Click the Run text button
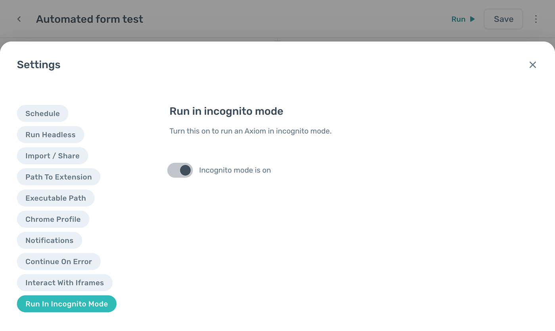This screenshot has width=555, height=331. (x=458, y=19)
